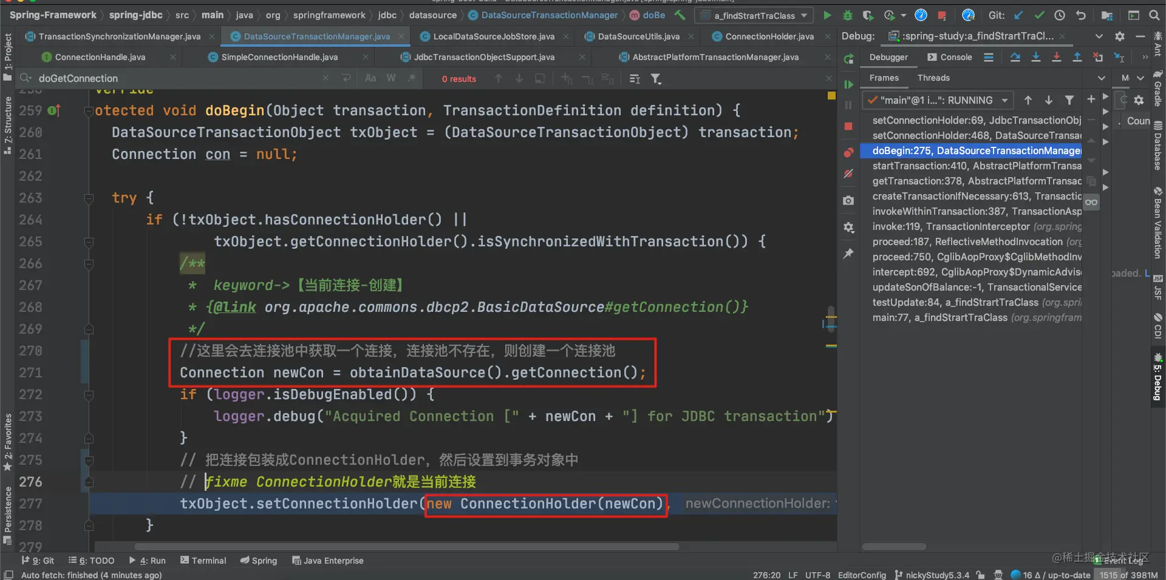Resume the program with the green resume icon
Screen dimensions: 1166x580
pos(848,84)
